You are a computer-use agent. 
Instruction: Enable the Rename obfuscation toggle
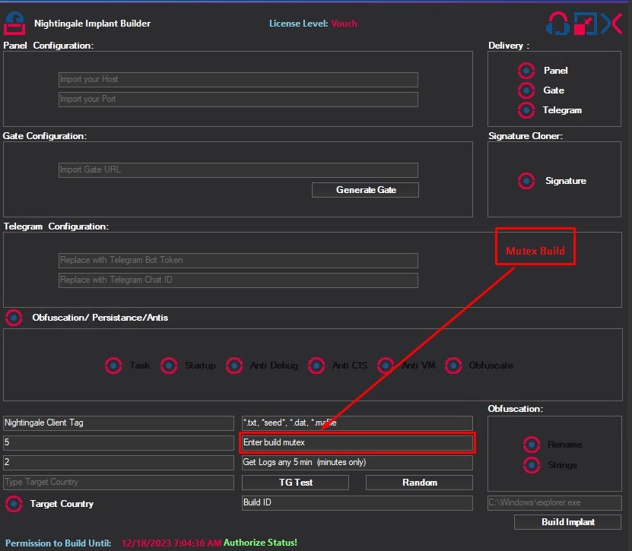coord(532,445)
